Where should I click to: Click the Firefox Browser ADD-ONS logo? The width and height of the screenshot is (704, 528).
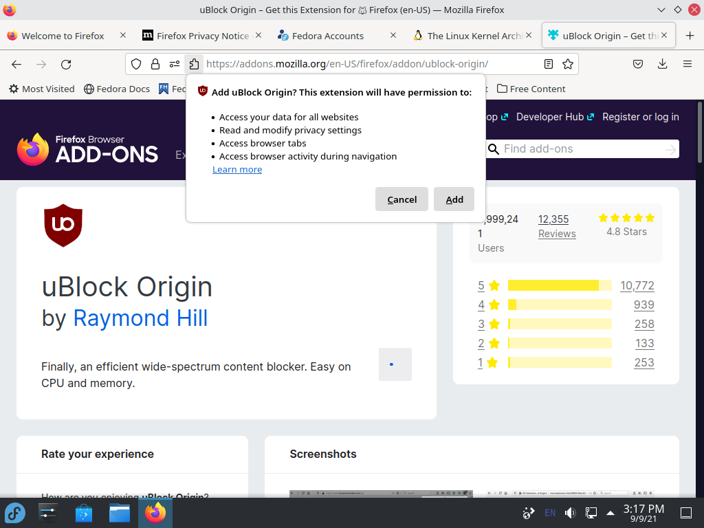(87, 149)
